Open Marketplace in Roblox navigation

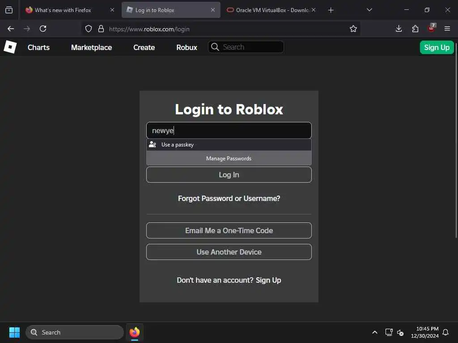pos(91,47)
